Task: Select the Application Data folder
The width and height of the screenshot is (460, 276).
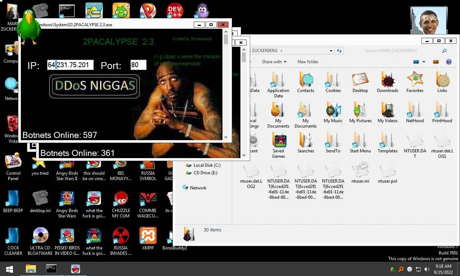Action: pyautogui.click(x=278, y=84)
